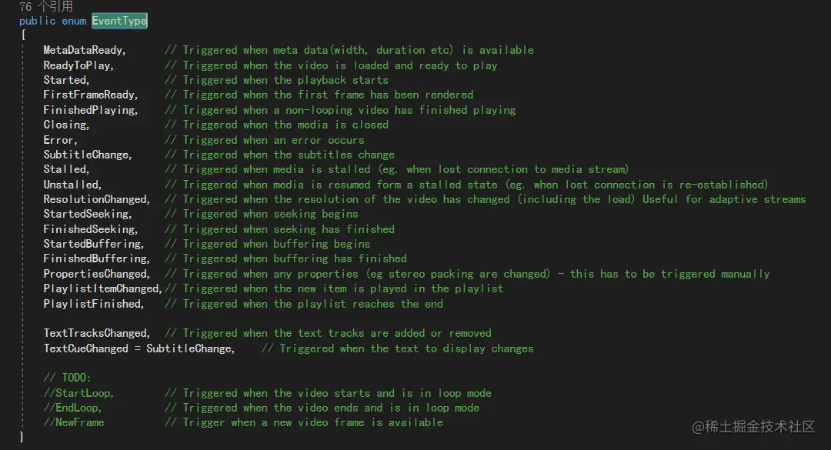Select the PlaylistItemChanged enum member
Screen dimensions: 831x450
(x=103, y=289)
